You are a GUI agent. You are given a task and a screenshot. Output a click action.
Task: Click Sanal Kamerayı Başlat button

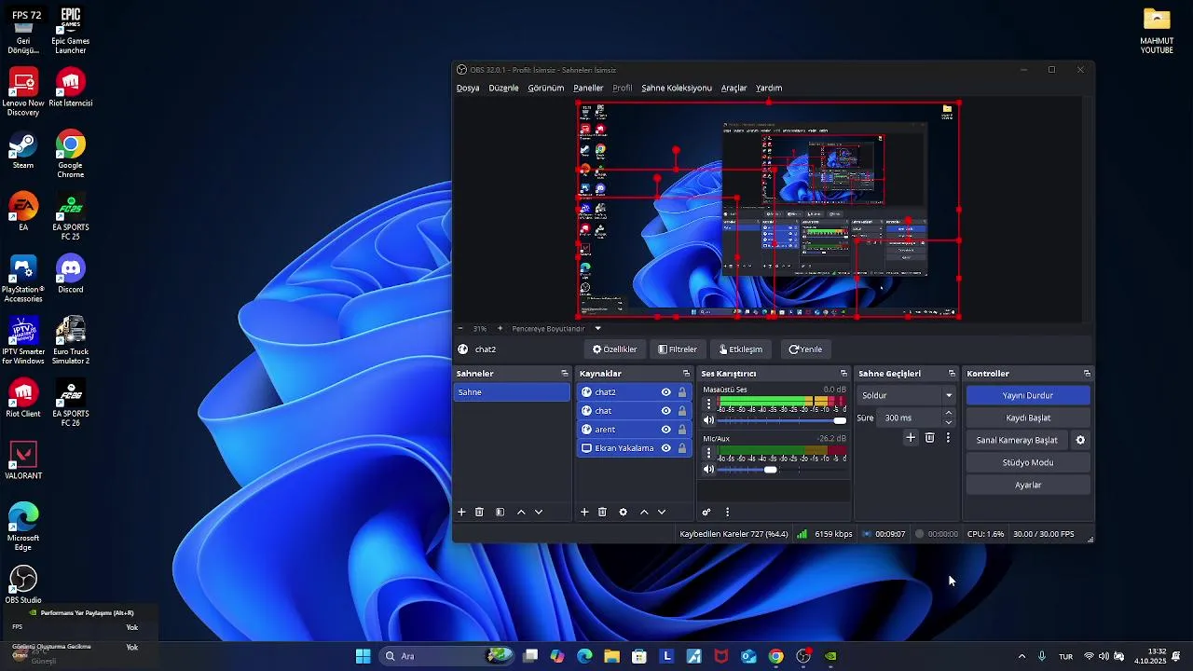click(1017, 440)
